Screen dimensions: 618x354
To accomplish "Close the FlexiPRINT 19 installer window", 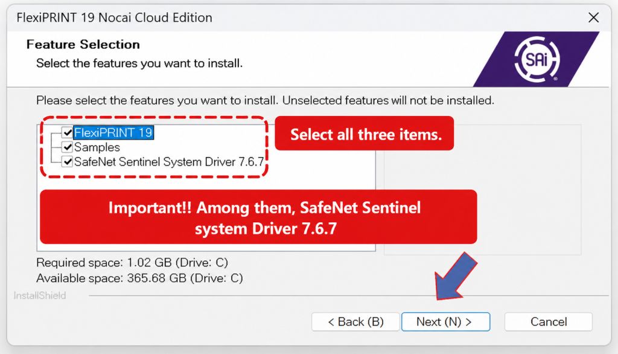I will [x=594, y=18].
